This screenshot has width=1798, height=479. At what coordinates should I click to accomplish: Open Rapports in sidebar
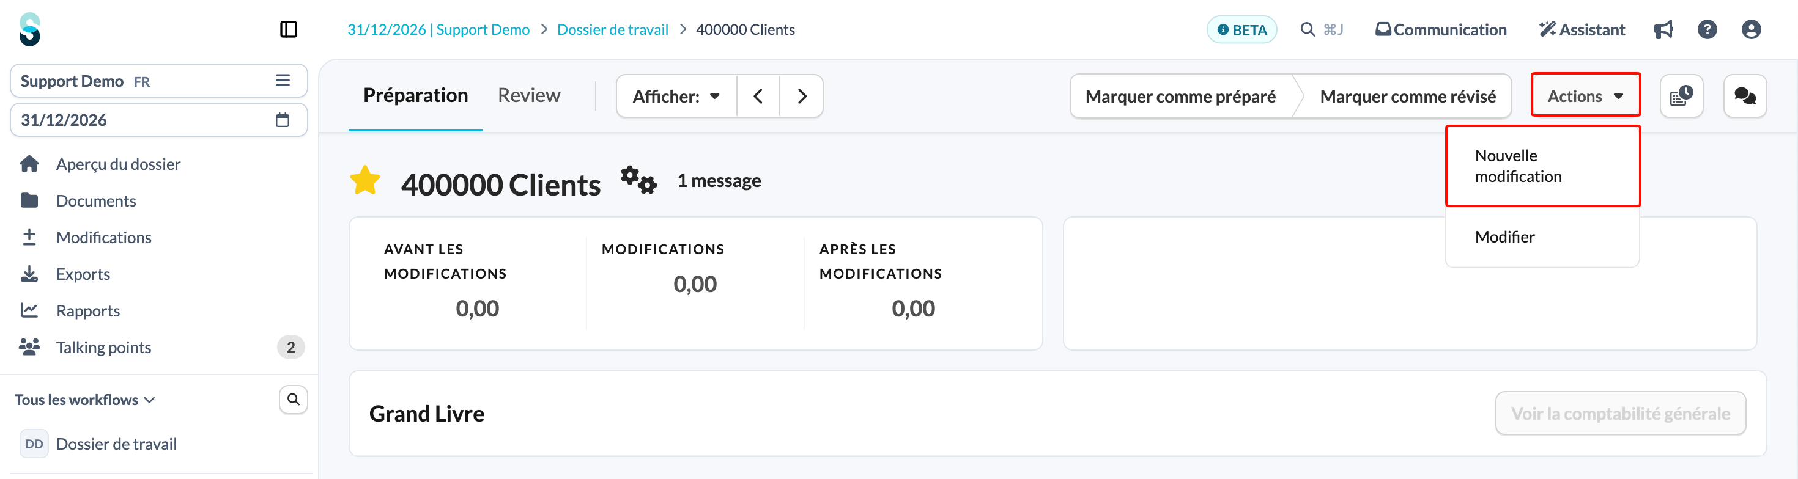88,311
